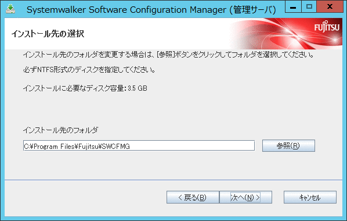347x221 pixels.
Task: Click the Fujitsu logo in header
Action: (327, 27)
